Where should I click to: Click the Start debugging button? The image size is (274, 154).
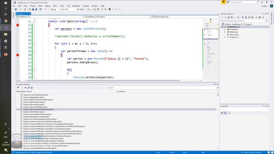[81, 9]
